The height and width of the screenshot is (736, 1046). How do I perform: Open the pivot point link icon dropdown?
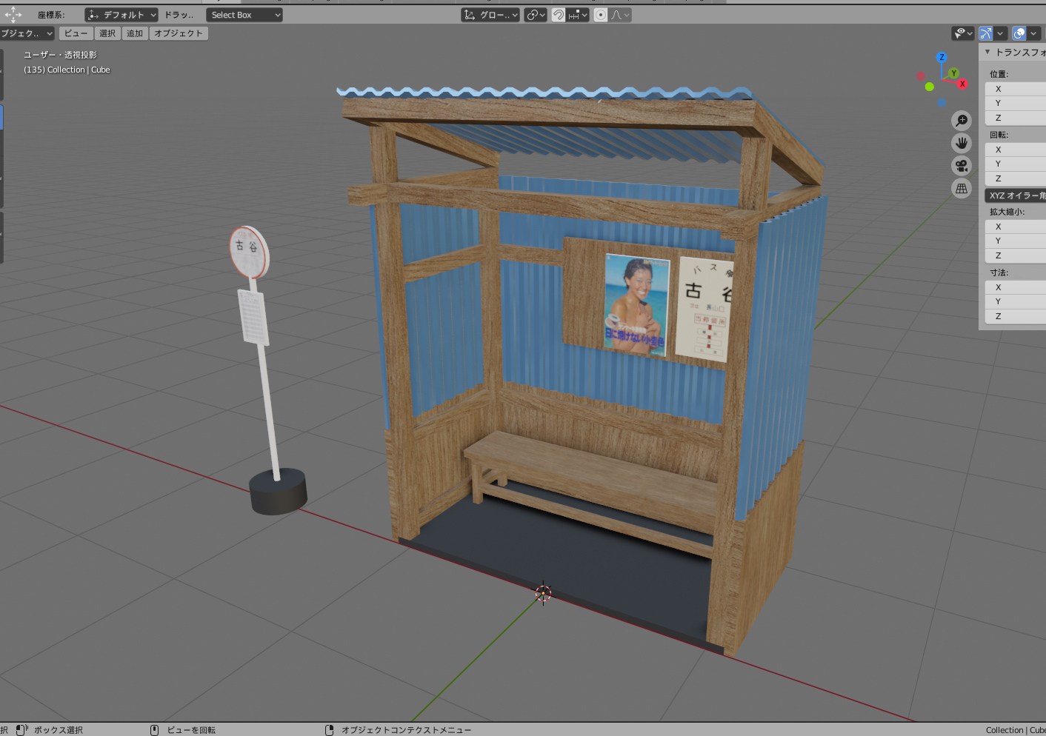click(x=535, y=15)
